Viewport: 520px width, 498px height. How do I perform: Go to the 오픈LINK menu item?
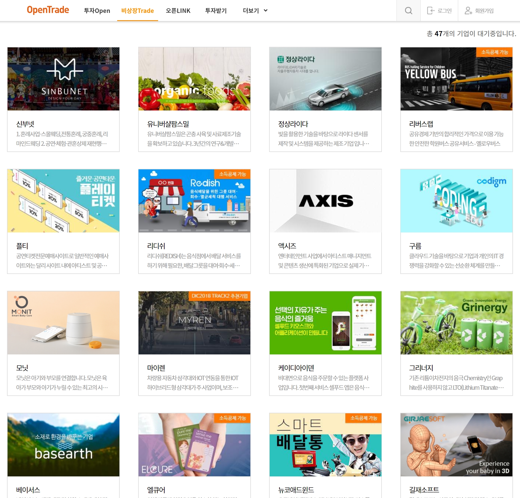pos(178,11)
